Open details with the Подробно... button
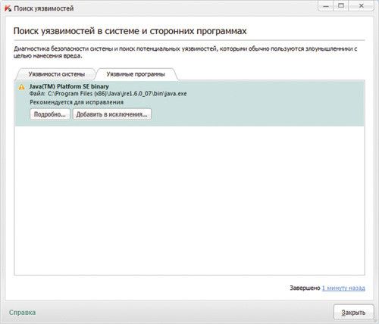 [50, 114]
